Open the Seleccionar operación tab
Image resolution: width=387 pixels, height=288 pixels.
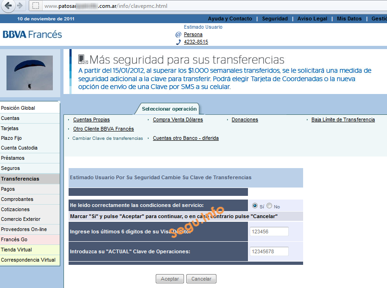(169, 109)
